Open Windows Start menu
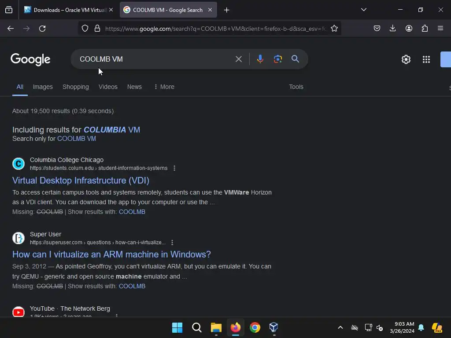Screen dimensions: 451x338 (177, 327)
